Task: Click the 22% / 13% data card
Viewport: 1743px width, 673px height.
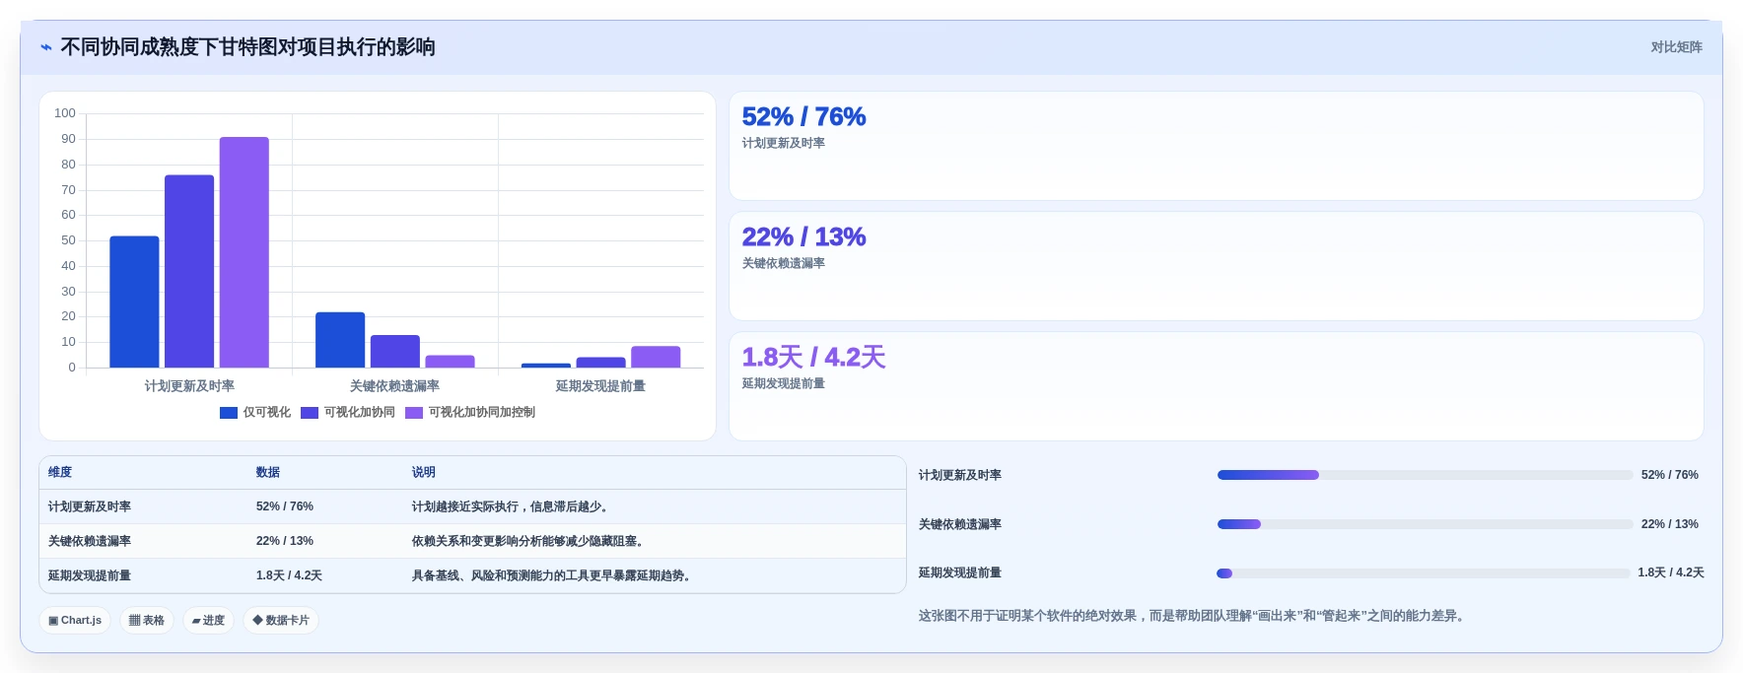Action: click(1217, 266)
